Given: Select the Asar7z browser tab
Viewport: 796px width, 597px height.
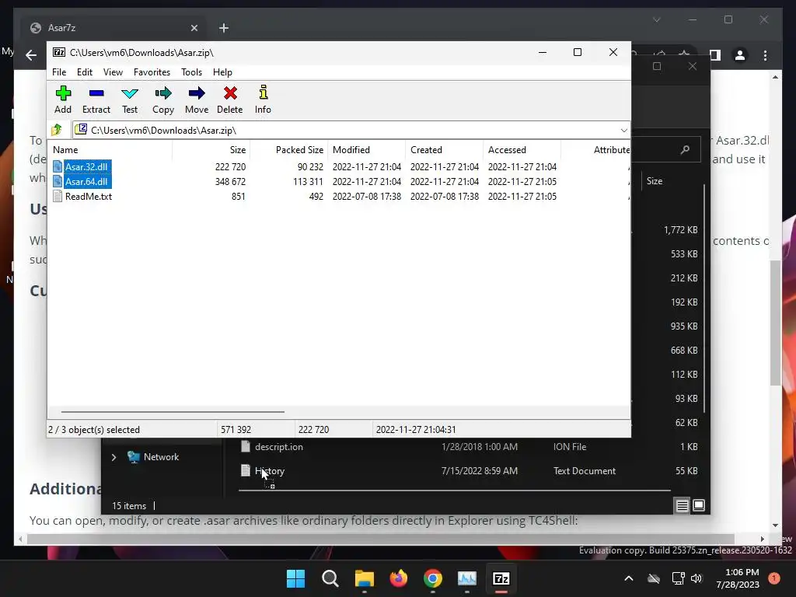Looking at the screenshot, I should [112, 28].
